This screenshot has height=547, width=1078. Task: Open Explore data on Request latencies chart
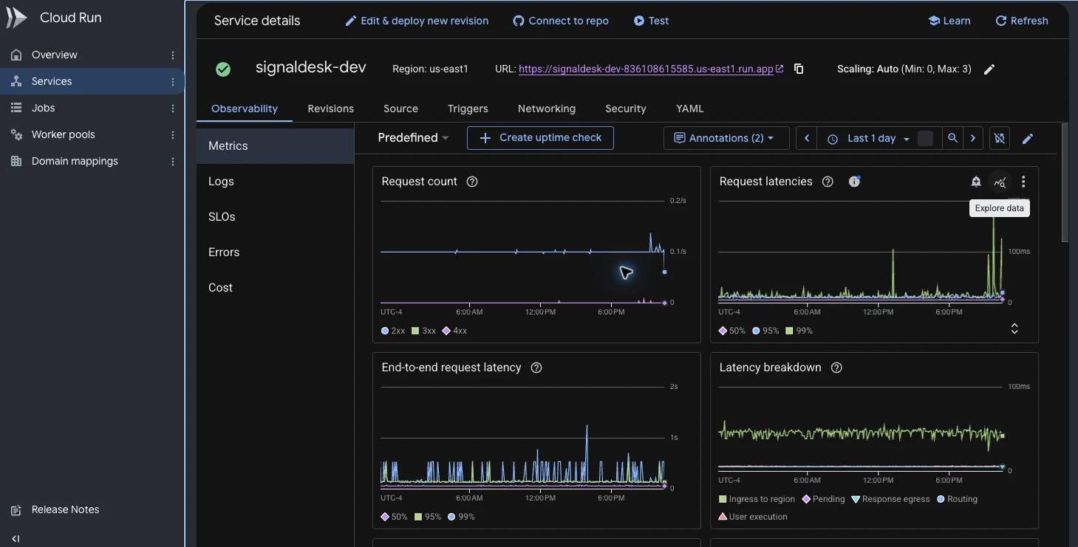(1000, 182)
